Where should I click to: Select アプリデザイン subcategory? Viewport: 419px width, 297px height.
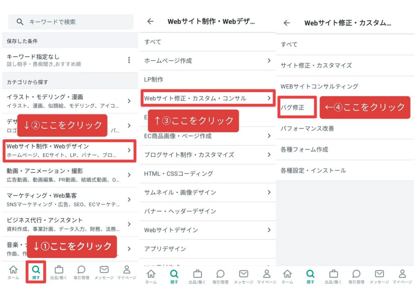[207, 249]
